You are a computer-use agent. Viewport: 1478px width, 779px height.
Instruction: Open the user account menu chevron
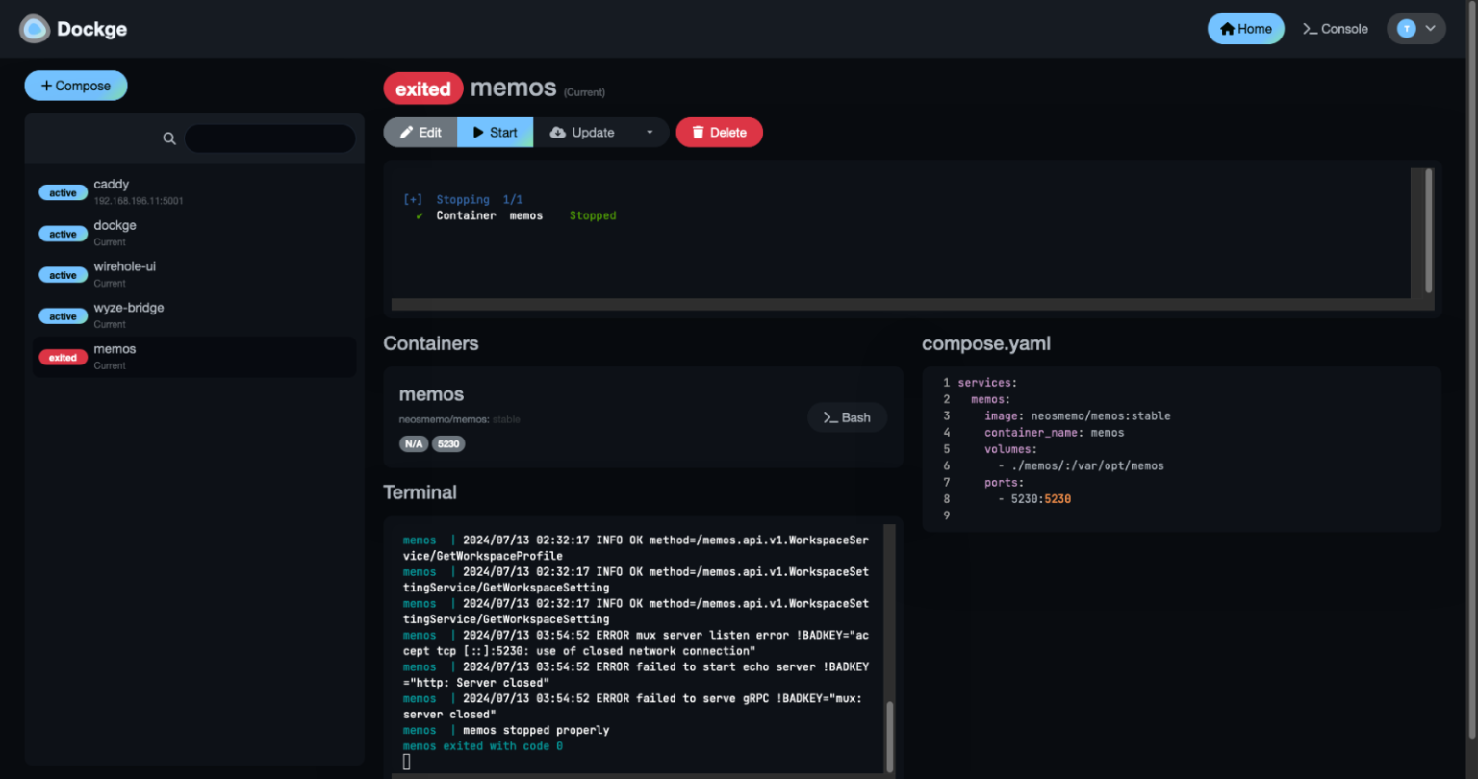[x=1431, y=28]
